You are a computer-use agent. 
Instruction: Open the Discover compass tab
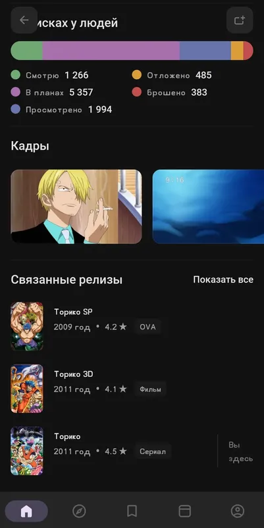[79, 511]
